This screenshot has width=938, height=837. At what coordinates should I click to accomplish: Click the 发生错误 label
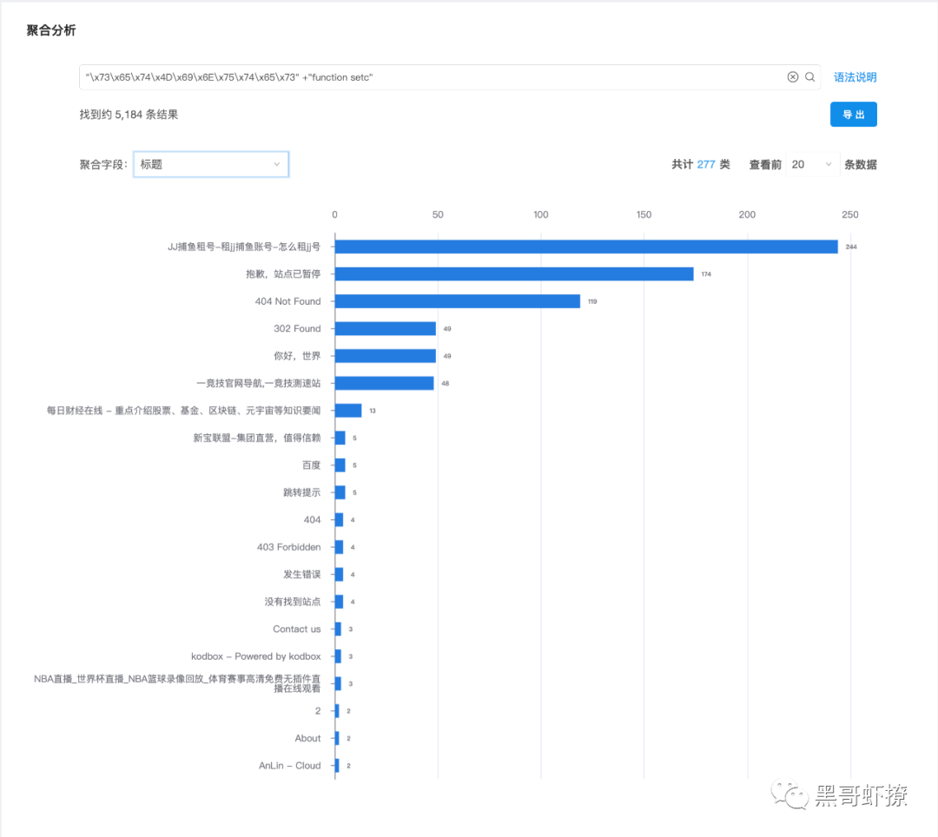pos(301,575)
